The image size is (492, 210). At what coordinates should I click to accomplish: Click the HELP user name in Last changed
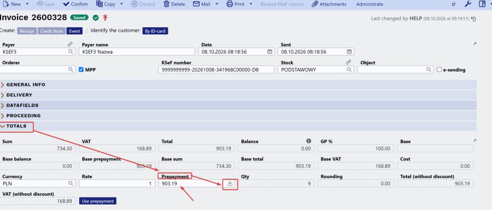415,19
